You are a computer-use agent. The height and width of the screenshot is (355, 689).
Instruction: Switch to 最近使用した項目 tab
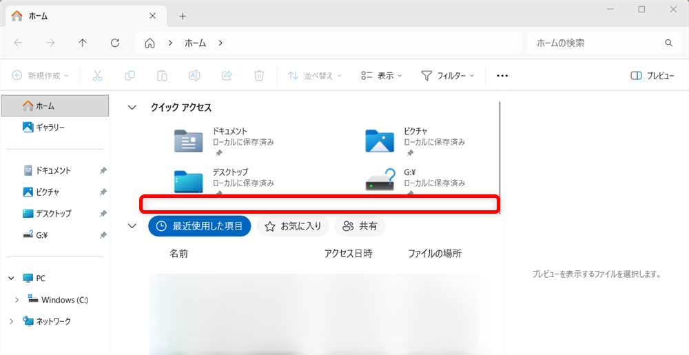(200, 226)
